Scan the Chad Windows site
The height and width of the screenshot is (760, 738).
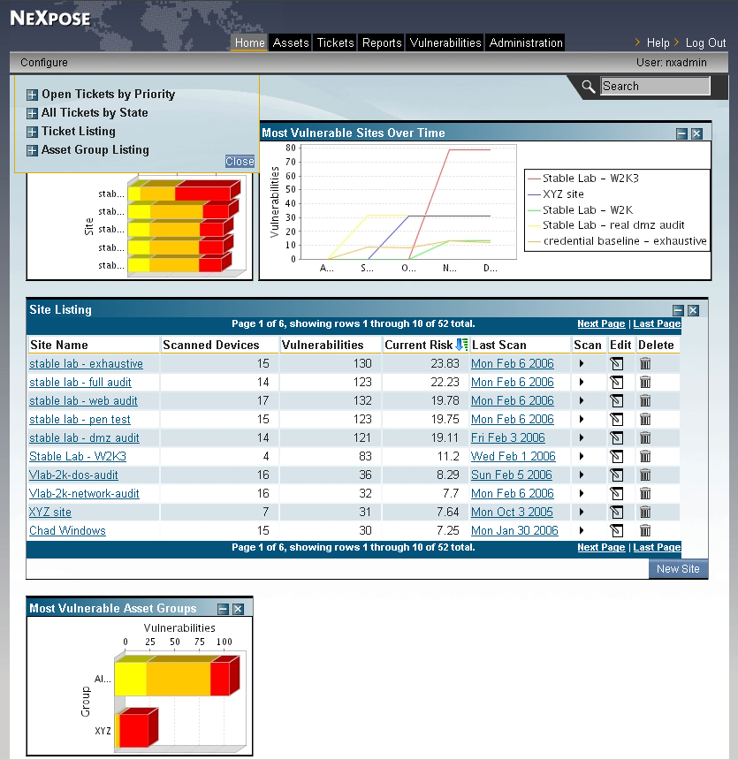582,531
